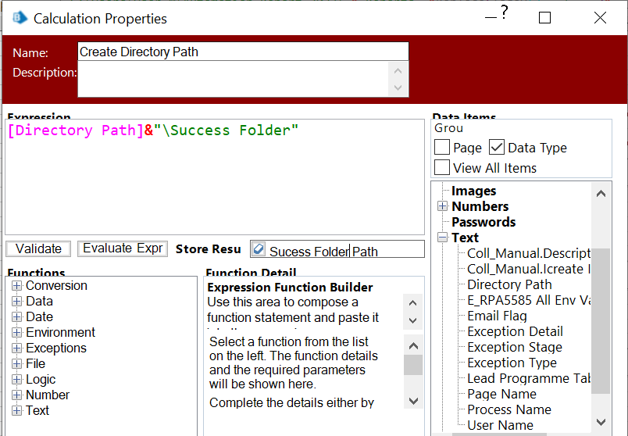
Task: Select Coll_Manual.Icreate data item
Action: click(x=529, y=269)
